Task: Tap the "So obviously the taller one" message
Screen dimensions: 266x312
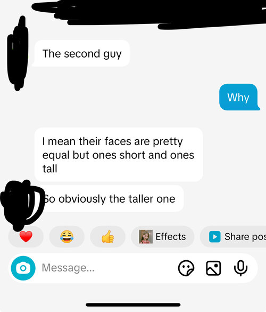Action: point(111,198)
